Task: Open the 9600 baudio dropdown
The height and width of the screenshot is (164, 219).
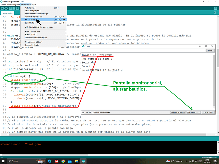Action: coord(193,112)
